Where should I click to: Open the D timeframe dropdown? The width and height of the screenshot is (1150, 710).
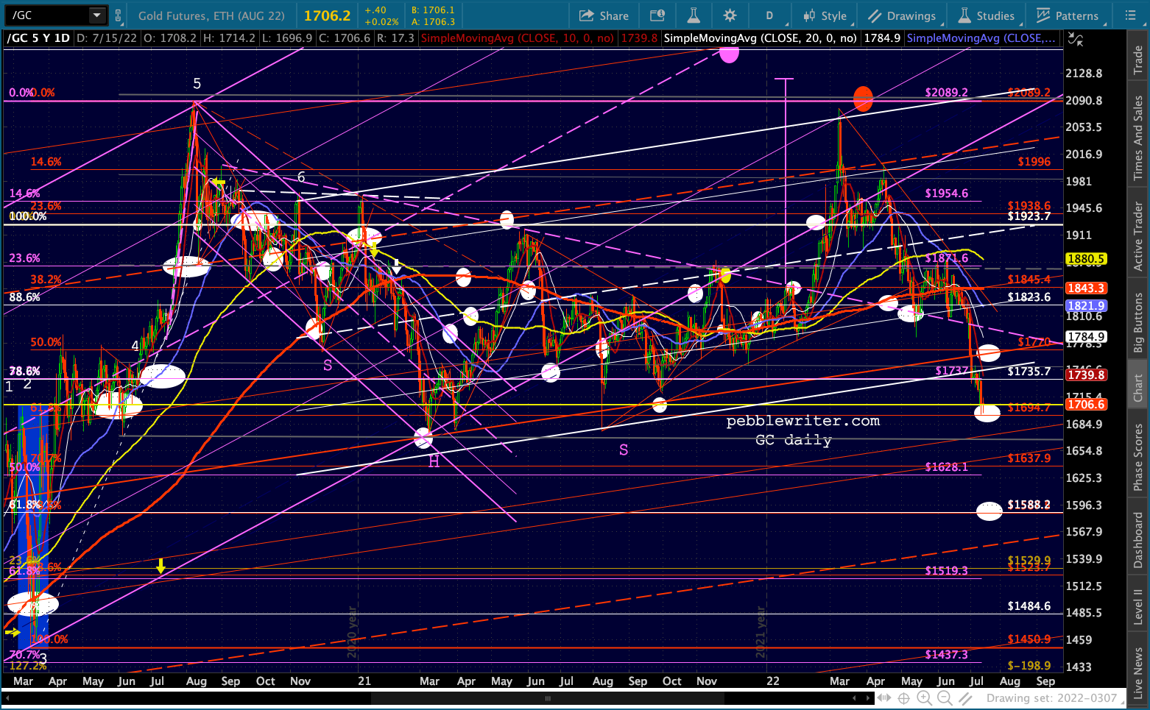point(769,15)
